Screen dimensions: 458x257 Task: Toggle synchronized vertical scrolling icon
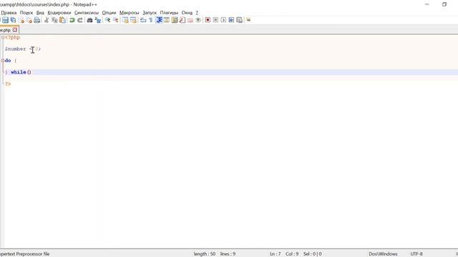click(x=125, y=20)
